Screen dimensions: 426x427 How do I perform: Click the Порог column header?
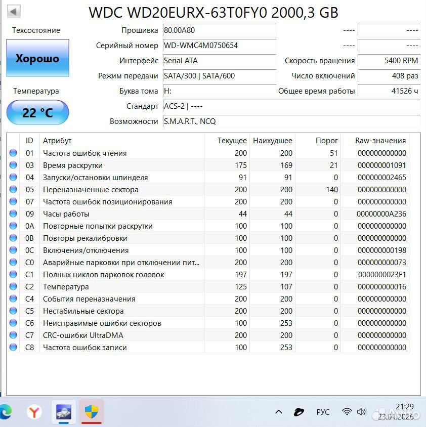(x=318, y=141)
